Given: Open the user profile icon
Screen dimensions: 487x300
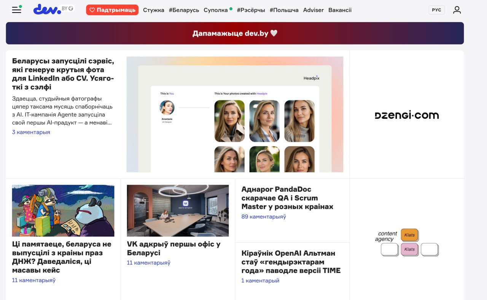Looking at the screenshot, I should [457, 10].
